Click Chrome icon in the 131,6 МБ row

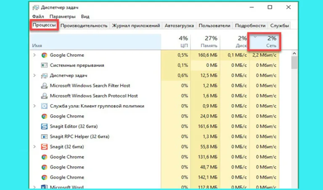44,157
